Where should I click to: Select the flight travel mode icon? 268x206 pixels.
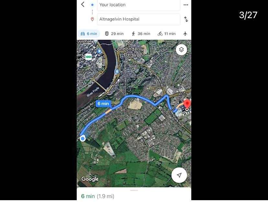tap(185, 34)
